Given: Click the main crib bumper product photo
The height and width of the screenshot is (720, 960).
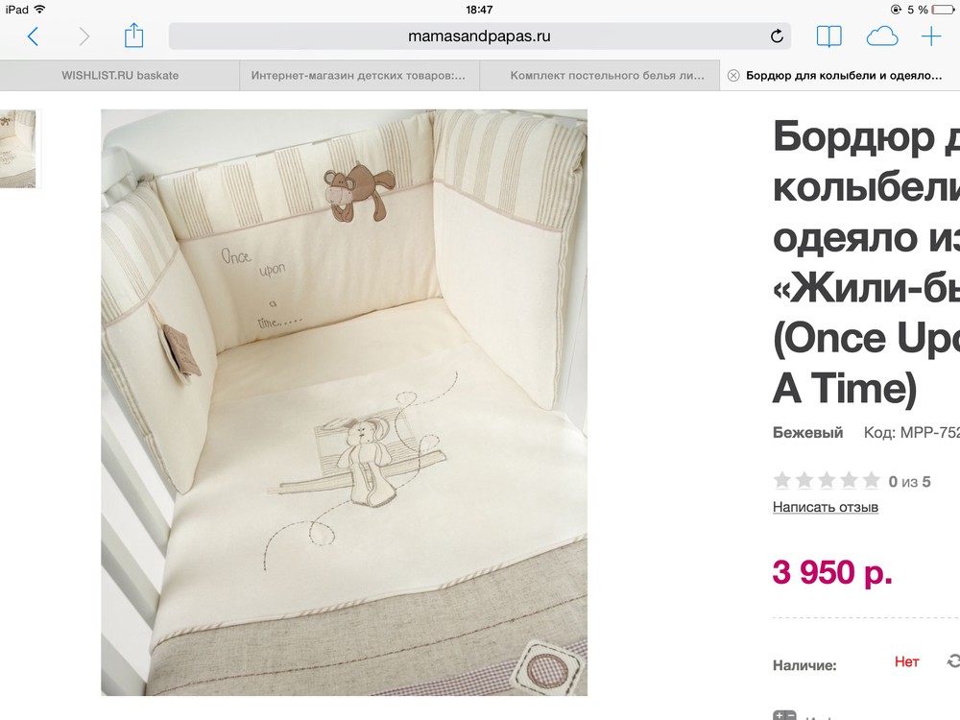Looking at the screenshot, I should [344, 402].
